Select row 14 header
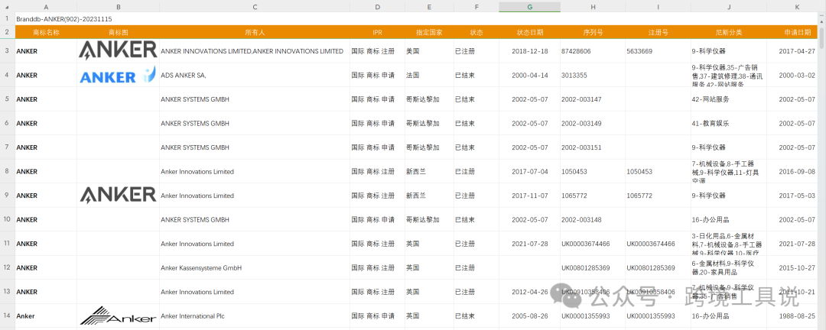Viewport: 826px width, 330px height. (8, 315)
